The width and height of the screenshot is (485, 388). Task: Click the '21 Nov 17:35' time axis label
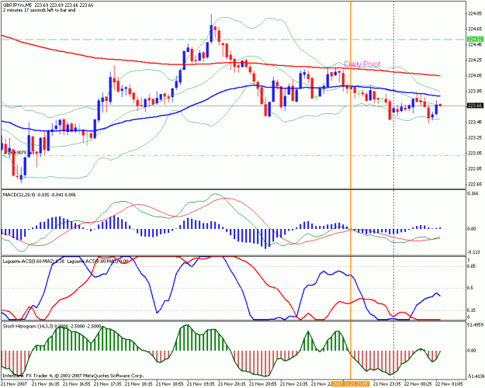107,383
